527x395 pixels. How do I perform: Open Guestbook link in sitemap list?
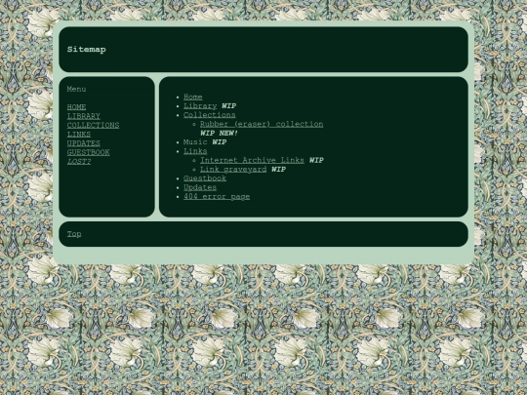205,178
